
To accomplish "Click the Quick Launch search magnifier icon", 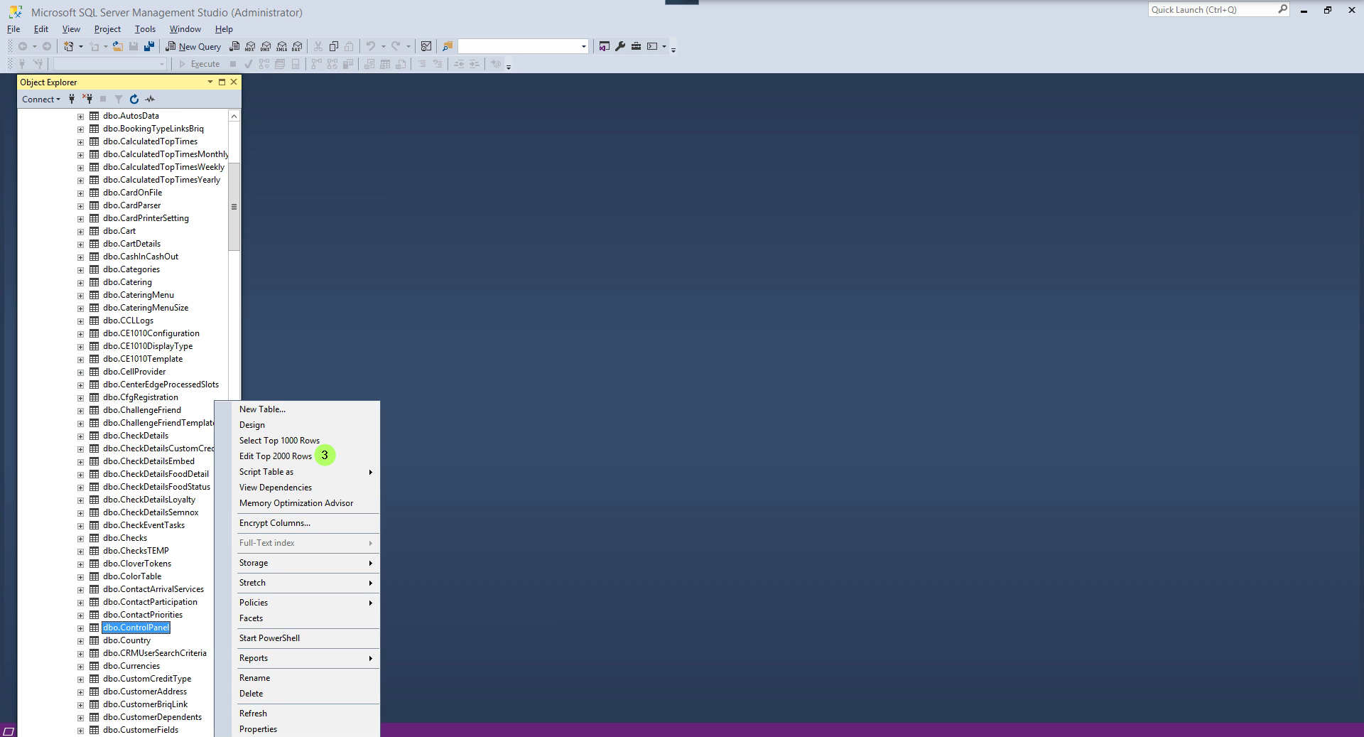I will click(1282, 9).
